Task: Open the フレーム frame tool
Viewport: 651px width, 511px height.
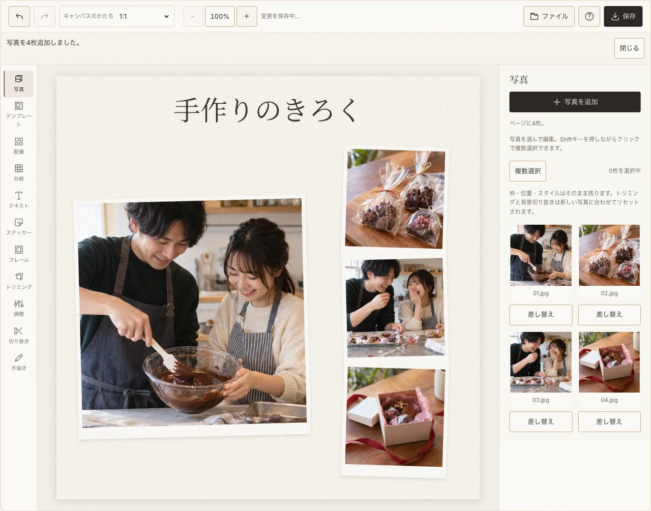Action: (19, 254)
